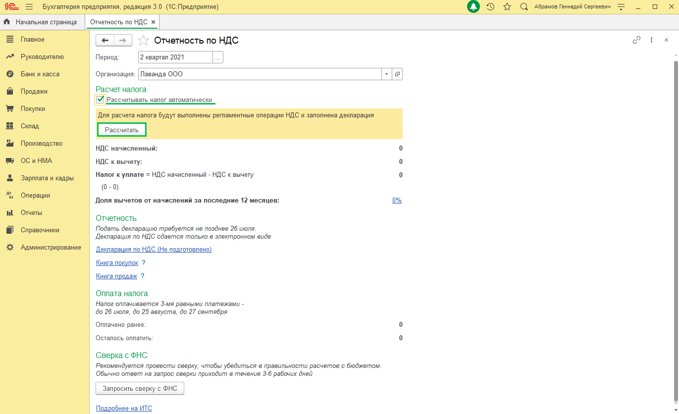This screenshot has height=414, width=679.
Task: Open the service settings menu icon
Action: tap(622, 7)
